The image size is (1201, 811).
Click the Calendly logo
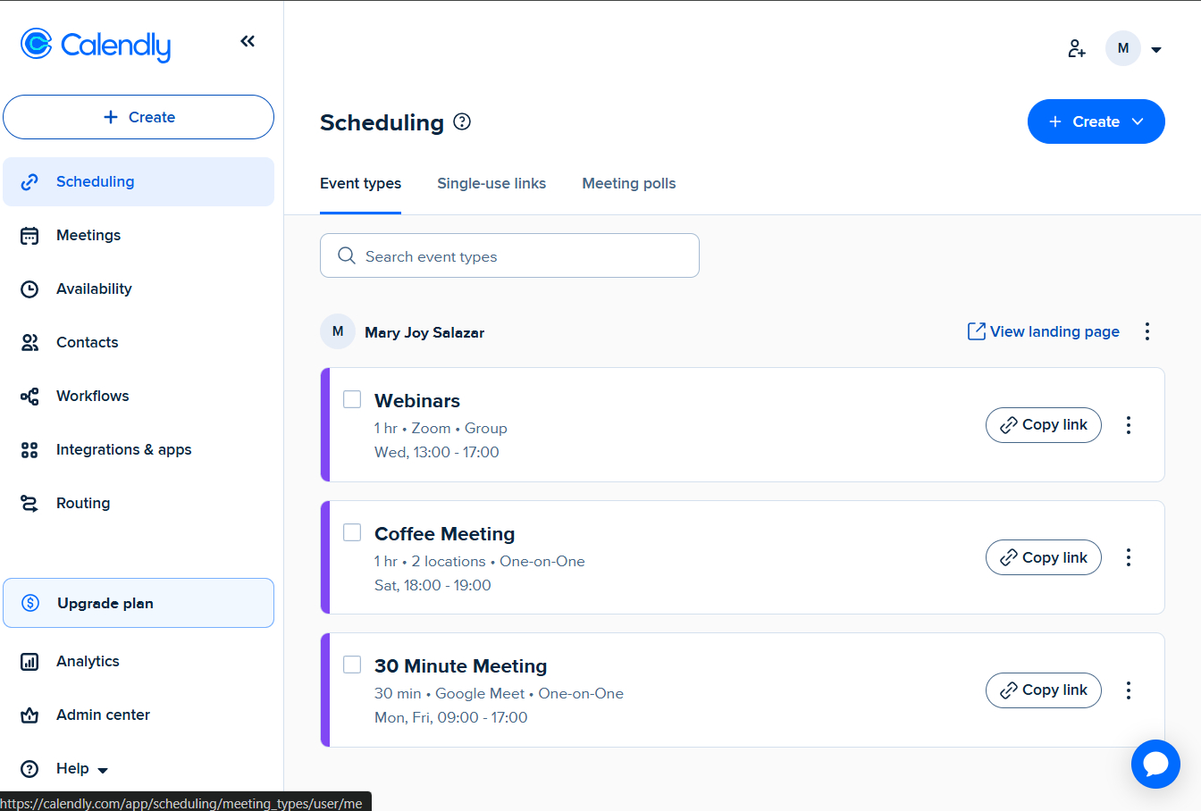tap(96, 45)
